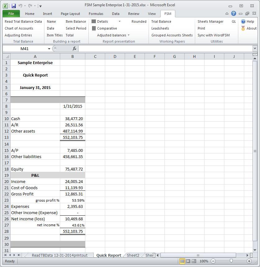Switch to Normal view in status bar

[x=182, y=261]
